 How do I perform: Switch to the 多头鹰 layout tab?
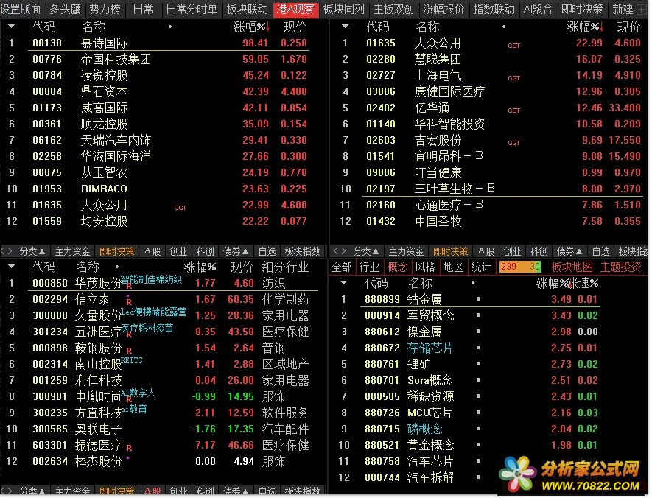[x=65, y=9]
